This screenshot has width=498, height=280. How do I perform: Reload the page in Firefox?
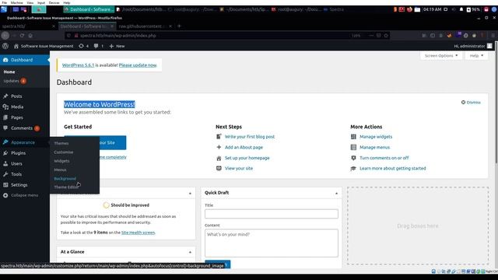pyautogui.click(x=22, y=36)
